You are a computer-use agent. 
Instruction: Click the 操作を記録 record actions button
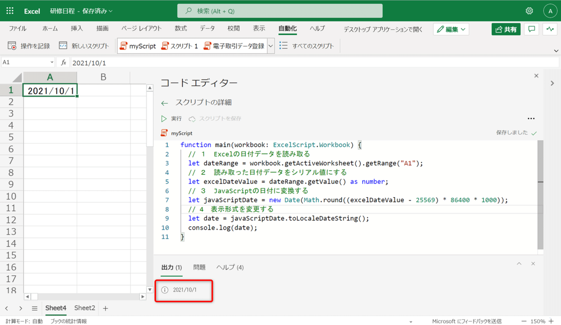coord(29,46)
